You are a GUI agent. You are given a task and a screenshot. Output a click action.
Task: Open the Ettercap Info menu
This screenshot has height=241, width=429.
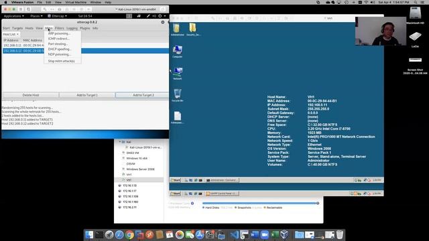(95, 28)
